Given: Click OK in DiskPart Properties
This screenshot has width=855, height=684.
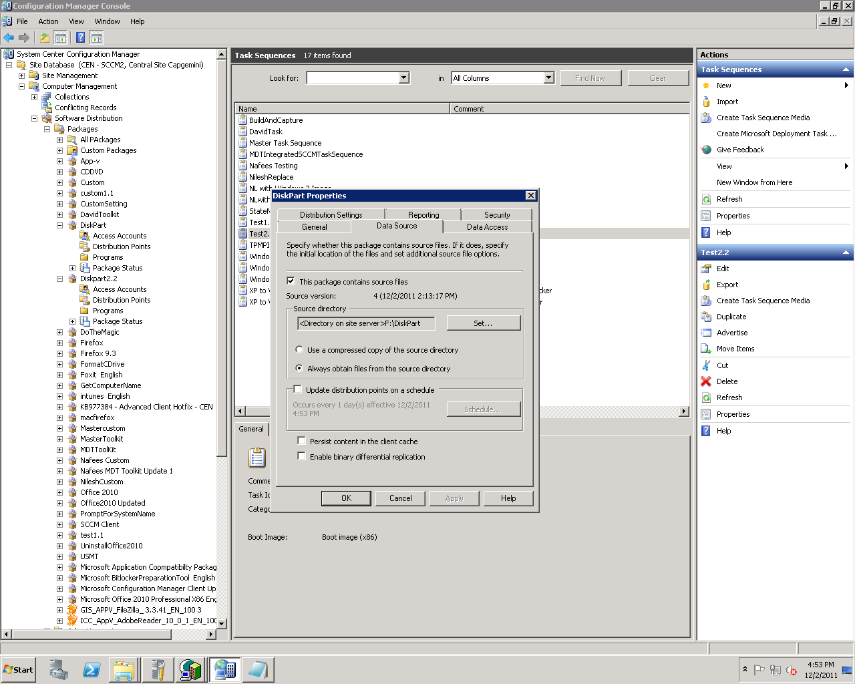Looking at the screenshot, I should 346,498.
